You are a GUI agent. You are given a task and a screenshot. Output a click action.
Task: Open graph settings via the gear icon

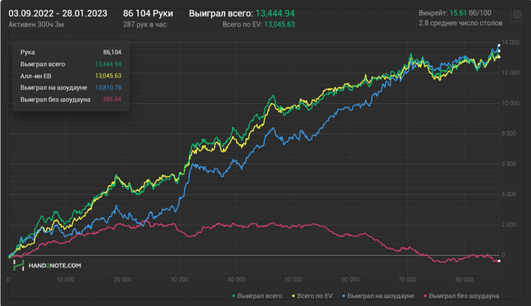pyautogui.click(x=517, y=14)
